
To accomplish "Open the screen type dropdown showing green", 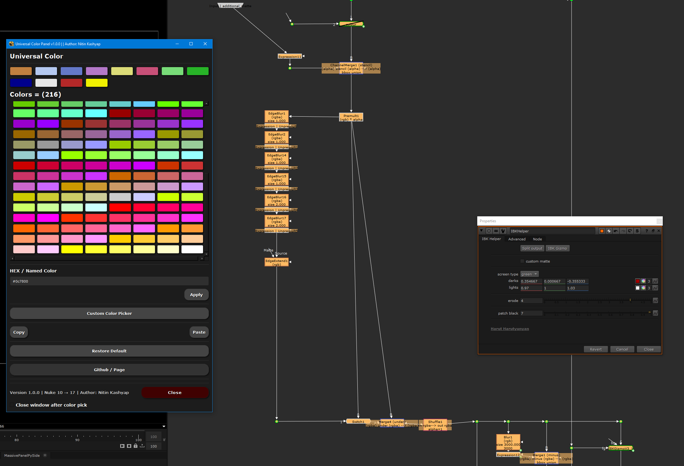I will click(x=529, y=274).
